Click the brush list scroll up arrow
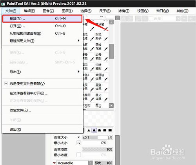 111,22
